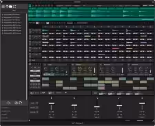
Task: Click the highlighted square icon right of the power button
Action: [x=50, y=93]
